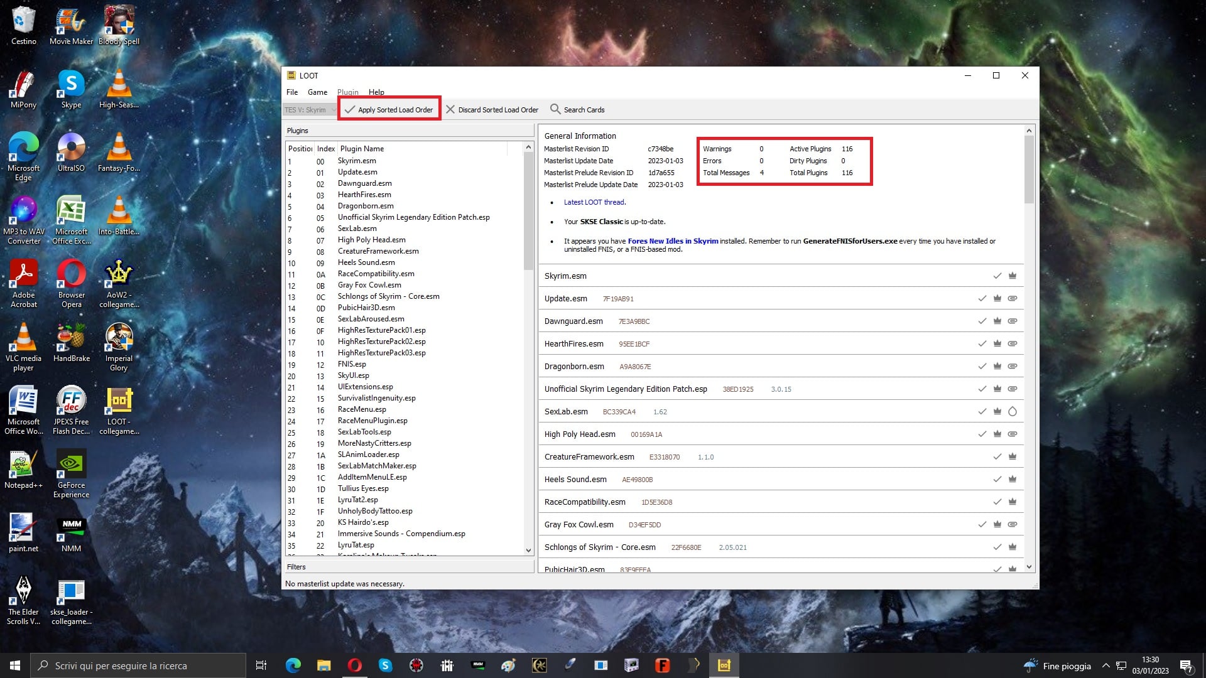Viewport: 1206px width, 678px height.
Task: Open the paint.net desktop icon
Action: (23, 533)
